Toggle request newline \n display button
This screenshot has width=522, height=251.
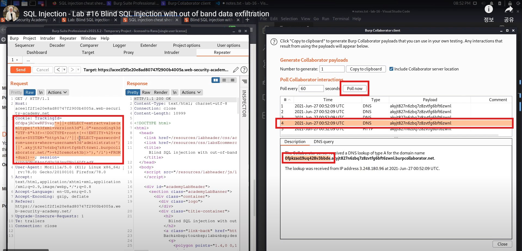point(41,92)
